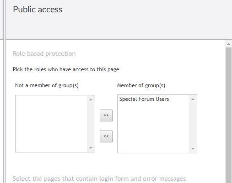Click inside empty 'Not a member of group(s)' list

[x=51, y=124]
